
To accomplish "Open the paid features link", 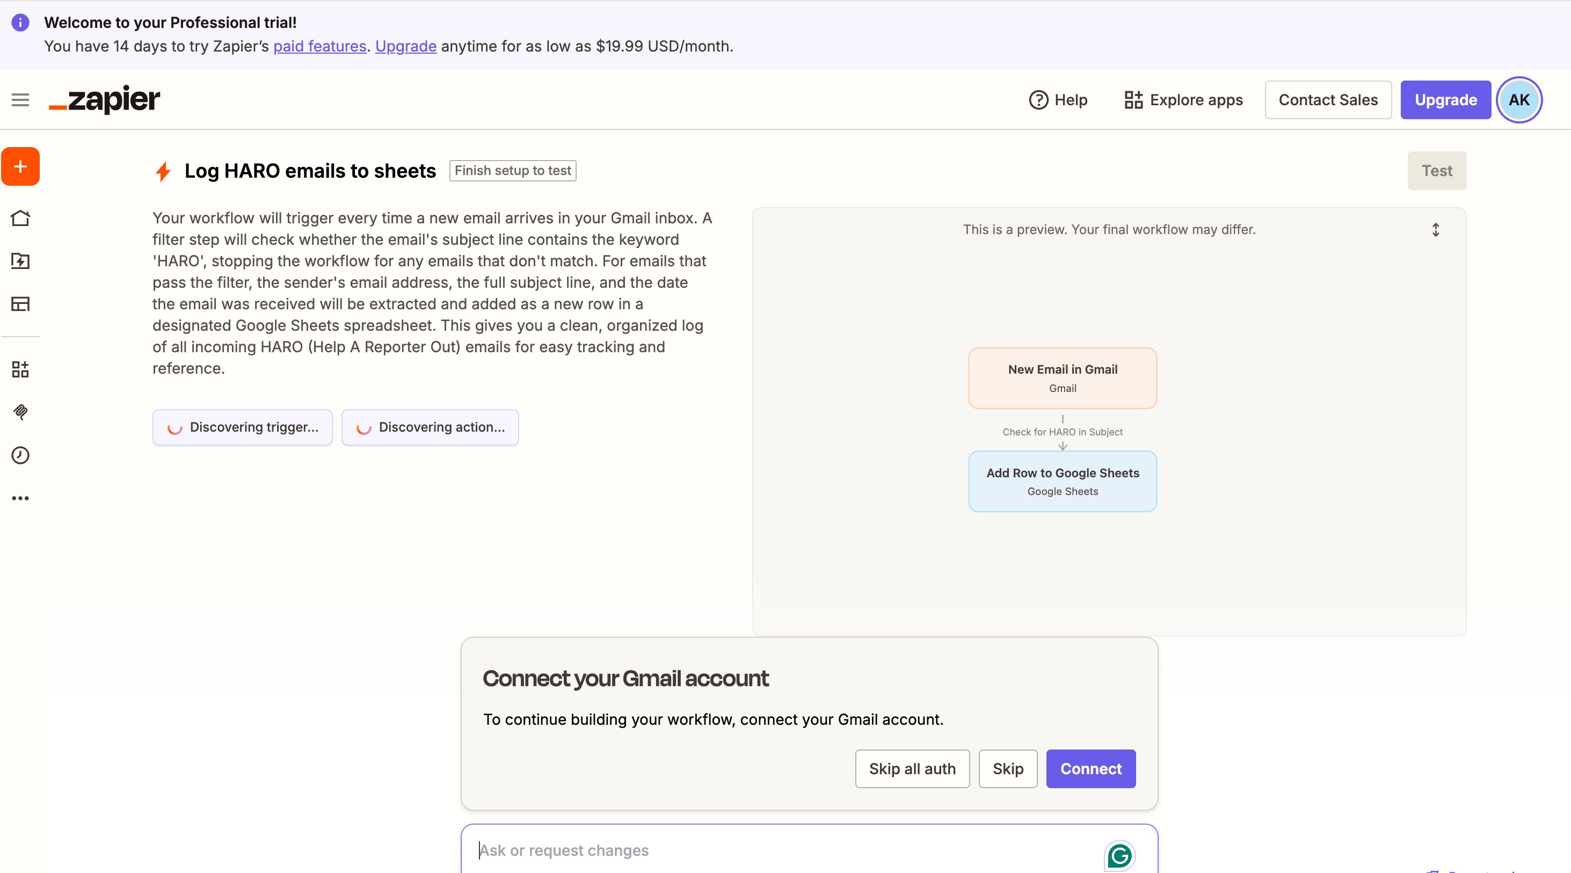I will coord(319,46).
